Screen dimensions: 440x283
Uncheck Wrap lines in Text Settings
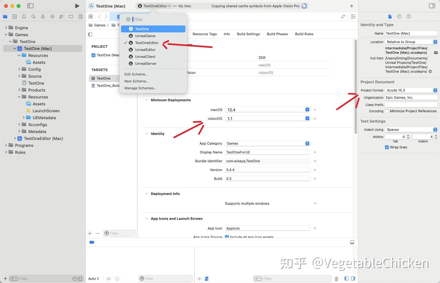click(387, 147)
